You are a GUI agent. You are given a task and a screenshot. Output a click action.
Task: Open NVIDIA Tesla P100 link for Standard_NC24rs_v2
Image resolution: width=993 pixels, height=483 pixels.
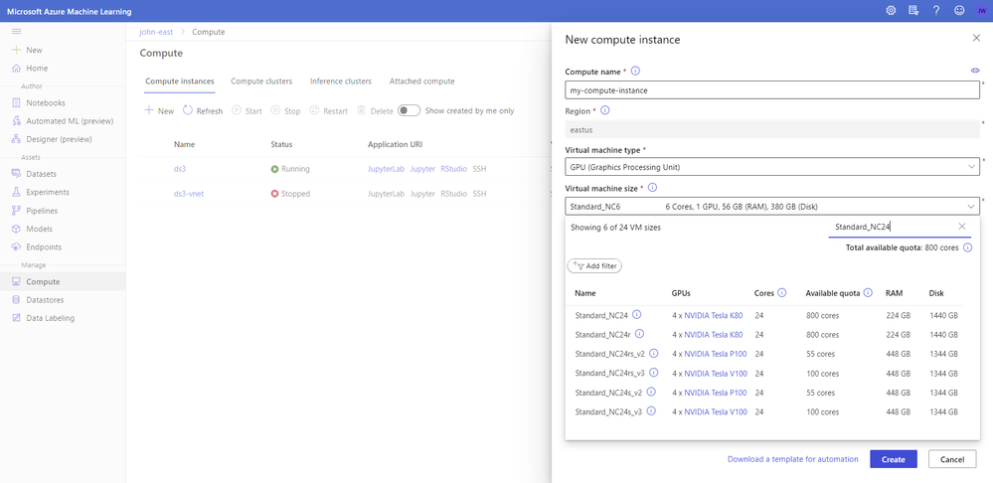[716, 353]
